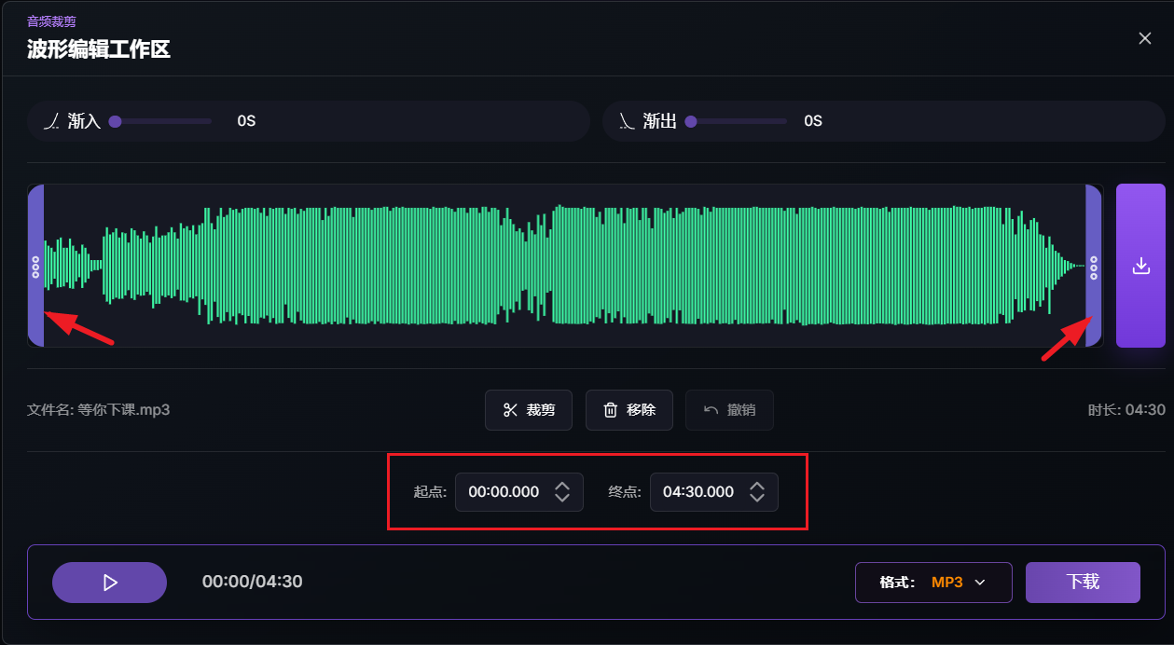Open the MP3 format dropdown
Image resolution: width=1174 pixels, height=645 pixels.
coord(933,583)
